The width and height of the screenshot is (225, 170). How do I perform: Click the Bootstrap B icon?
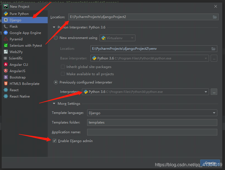point(6,77)
